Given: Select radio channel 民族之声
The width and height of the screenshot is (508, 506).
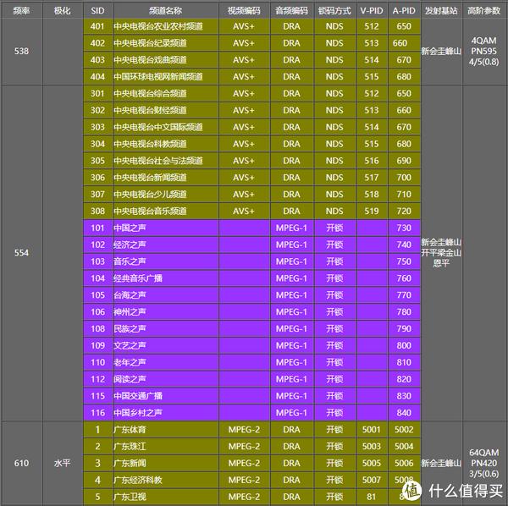Looking at the screenshot, I should pyautogui.click(x=130, y=329).
